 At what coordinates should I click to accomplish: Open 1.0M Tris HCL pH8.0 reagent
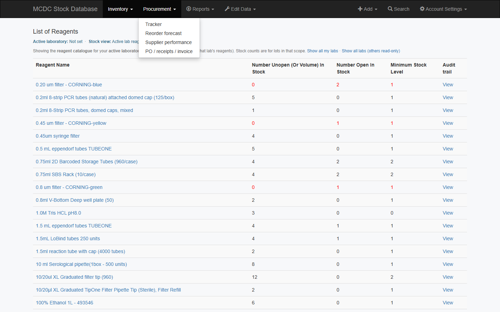[58, 213]
